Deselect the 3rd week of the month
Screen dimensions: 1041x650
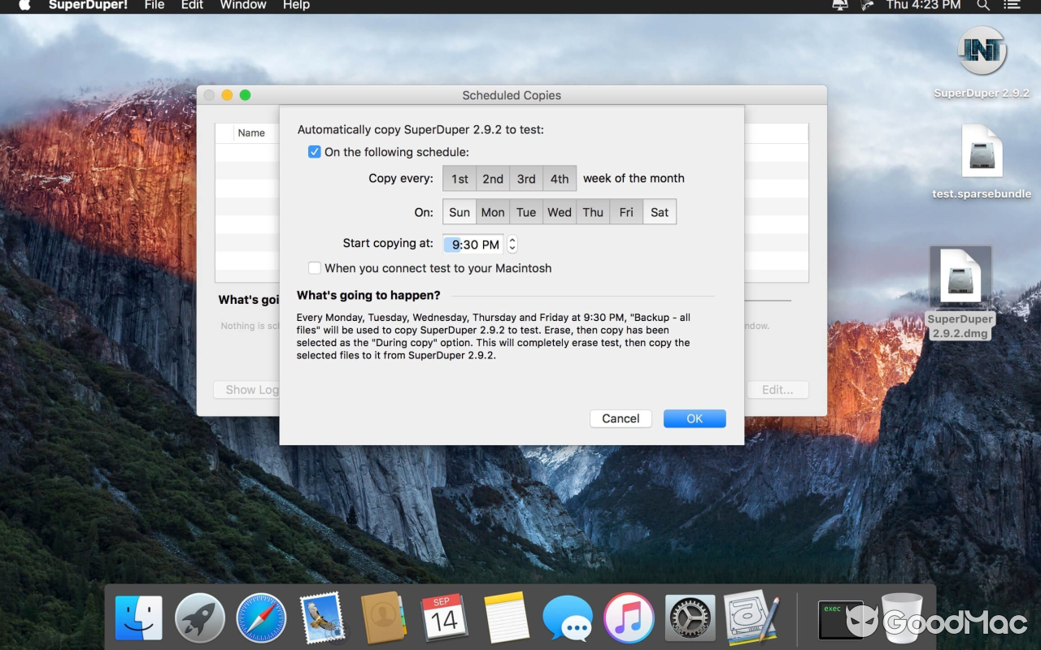(525, 178)
